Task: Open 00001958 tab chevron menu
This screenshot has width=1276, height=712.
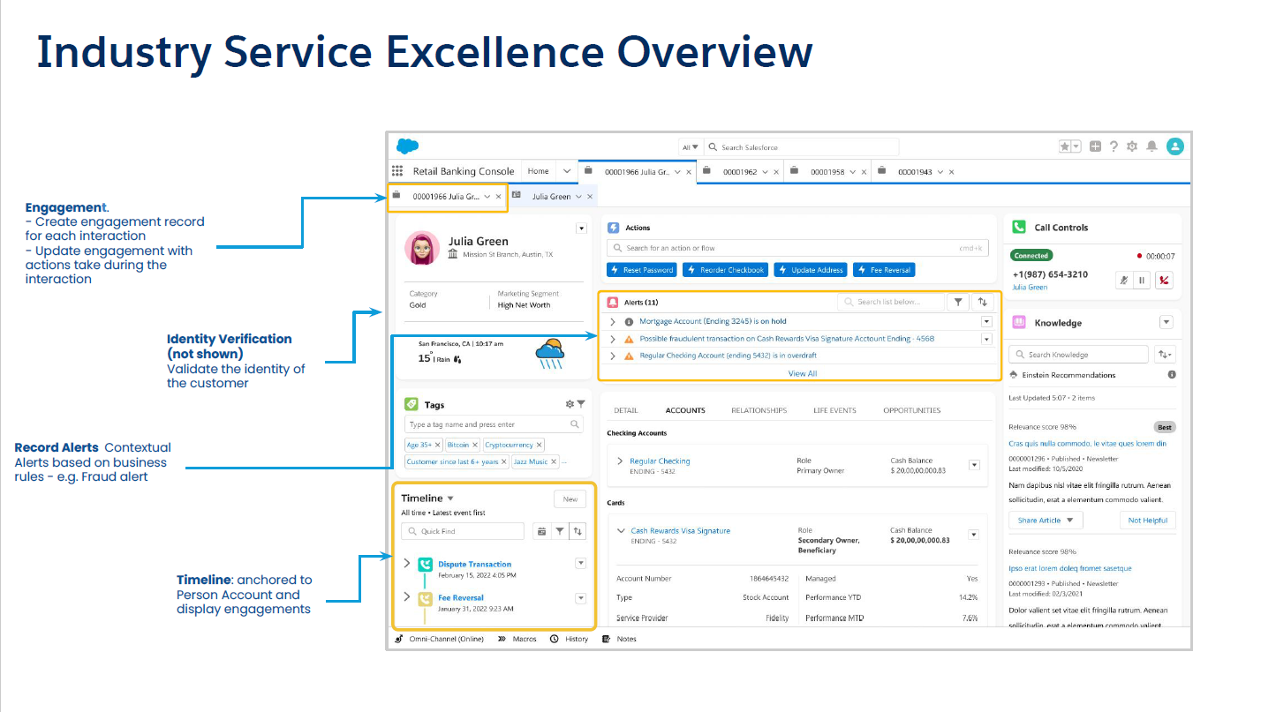Action: point(853,172)
